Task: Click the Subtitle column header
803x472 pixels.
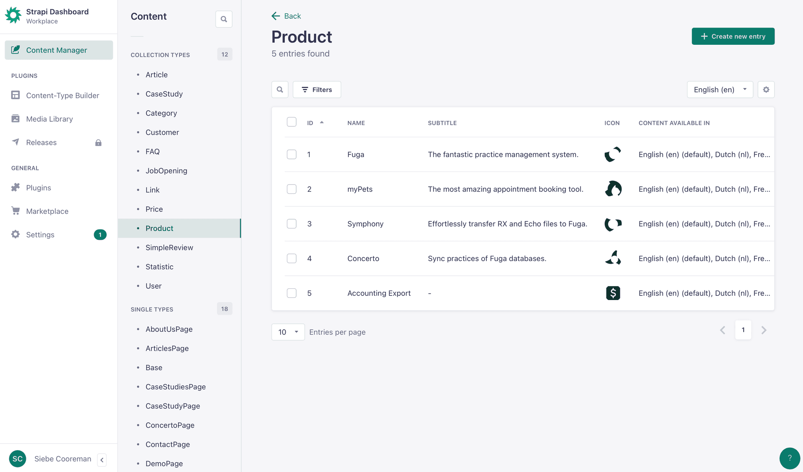Action: pyautogui.click(x=442, y=123)
